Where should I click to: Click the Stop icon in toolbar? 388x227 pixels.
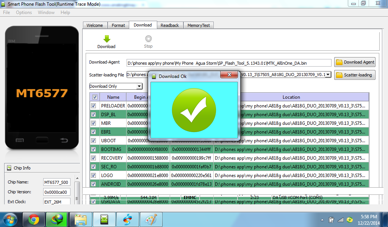tap(148, 39)
